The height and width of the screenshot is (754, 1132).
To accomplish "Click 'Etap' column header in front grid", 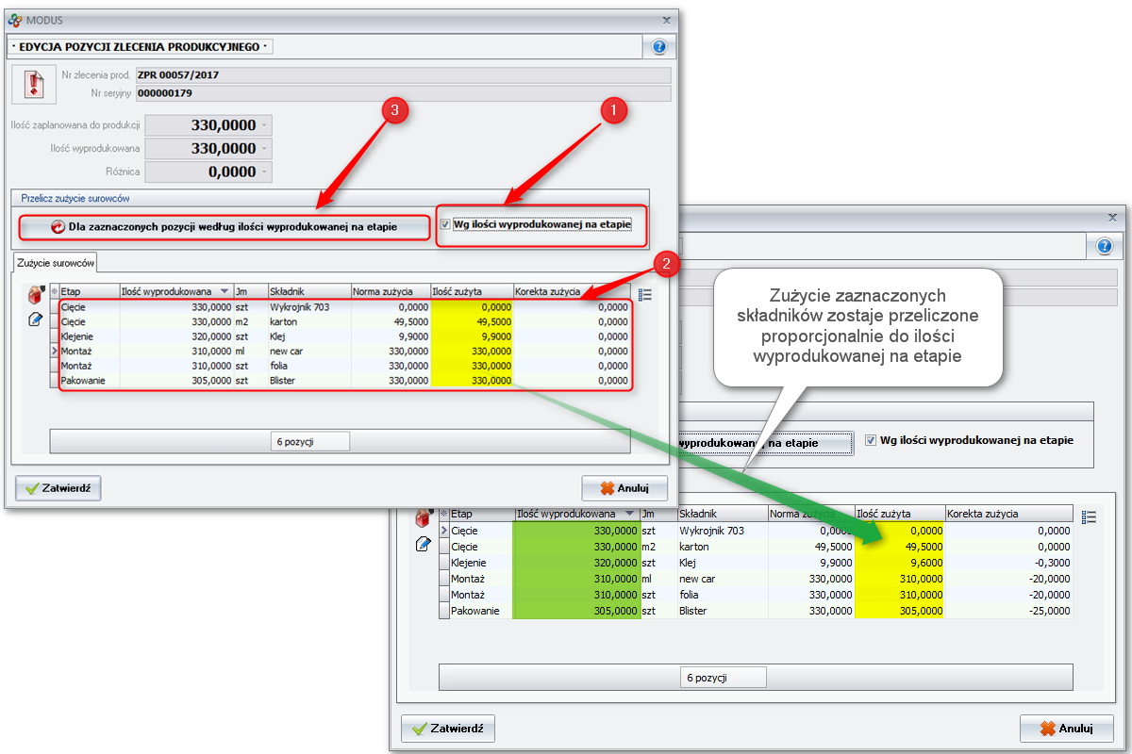I will point(90,291).
